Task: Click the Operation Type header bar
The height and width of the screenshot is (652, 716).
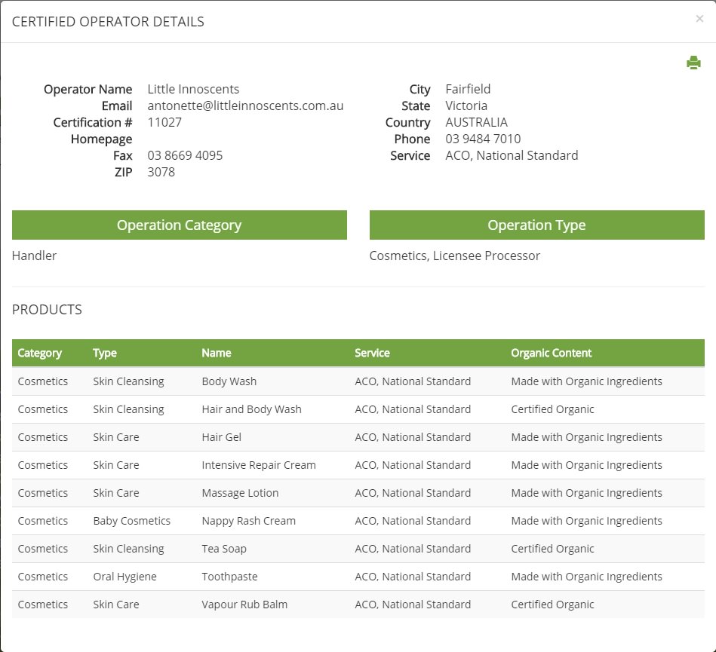Action: [x=536, y=225]
